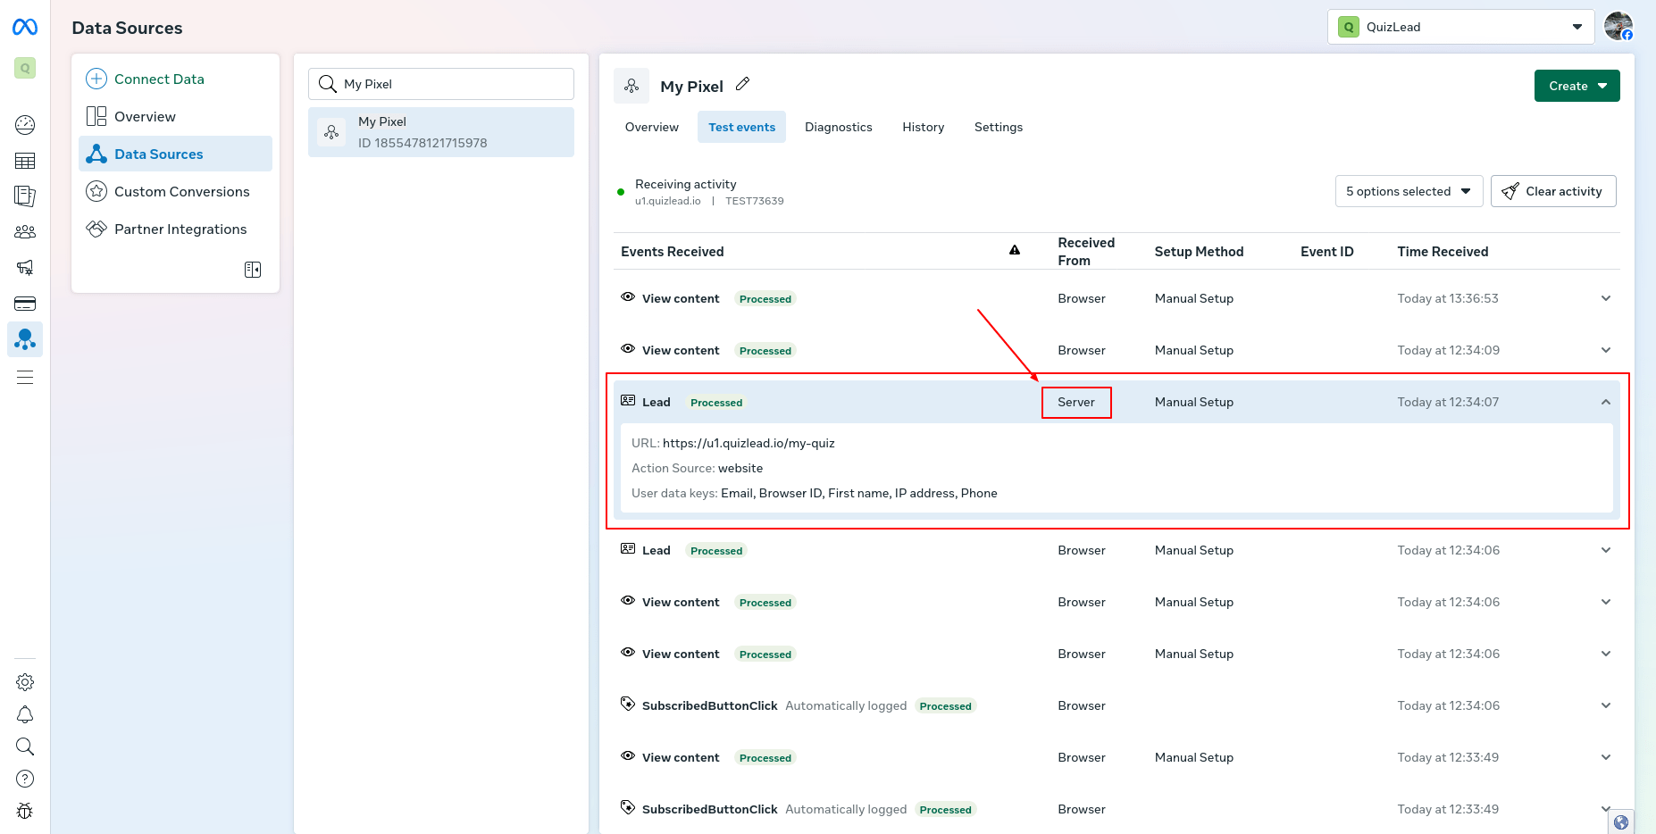Viewport: 1656px width, 834px height.
Task: Click the Event ID column header
Action: [x=1326, y=252]
